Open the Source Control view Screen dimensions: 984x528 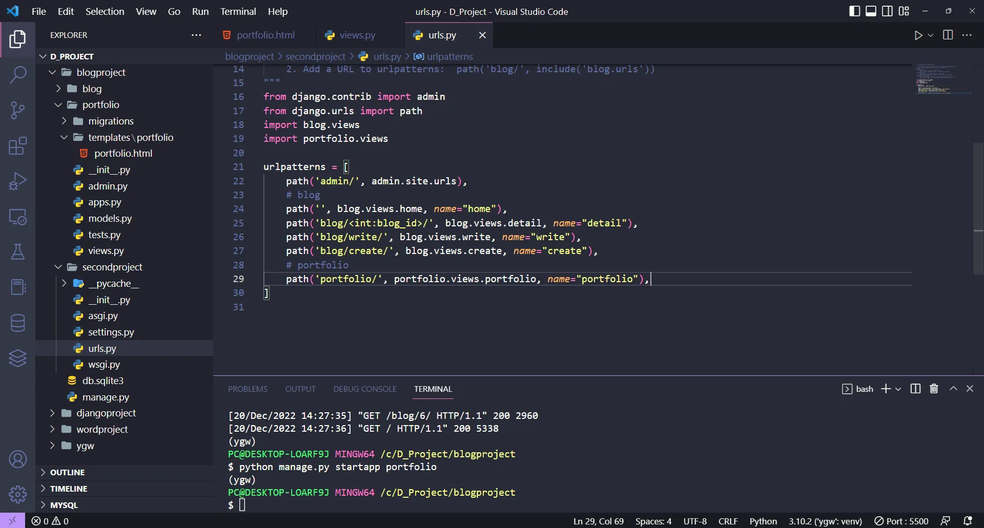pyautogui.click(x=18, y=110)
